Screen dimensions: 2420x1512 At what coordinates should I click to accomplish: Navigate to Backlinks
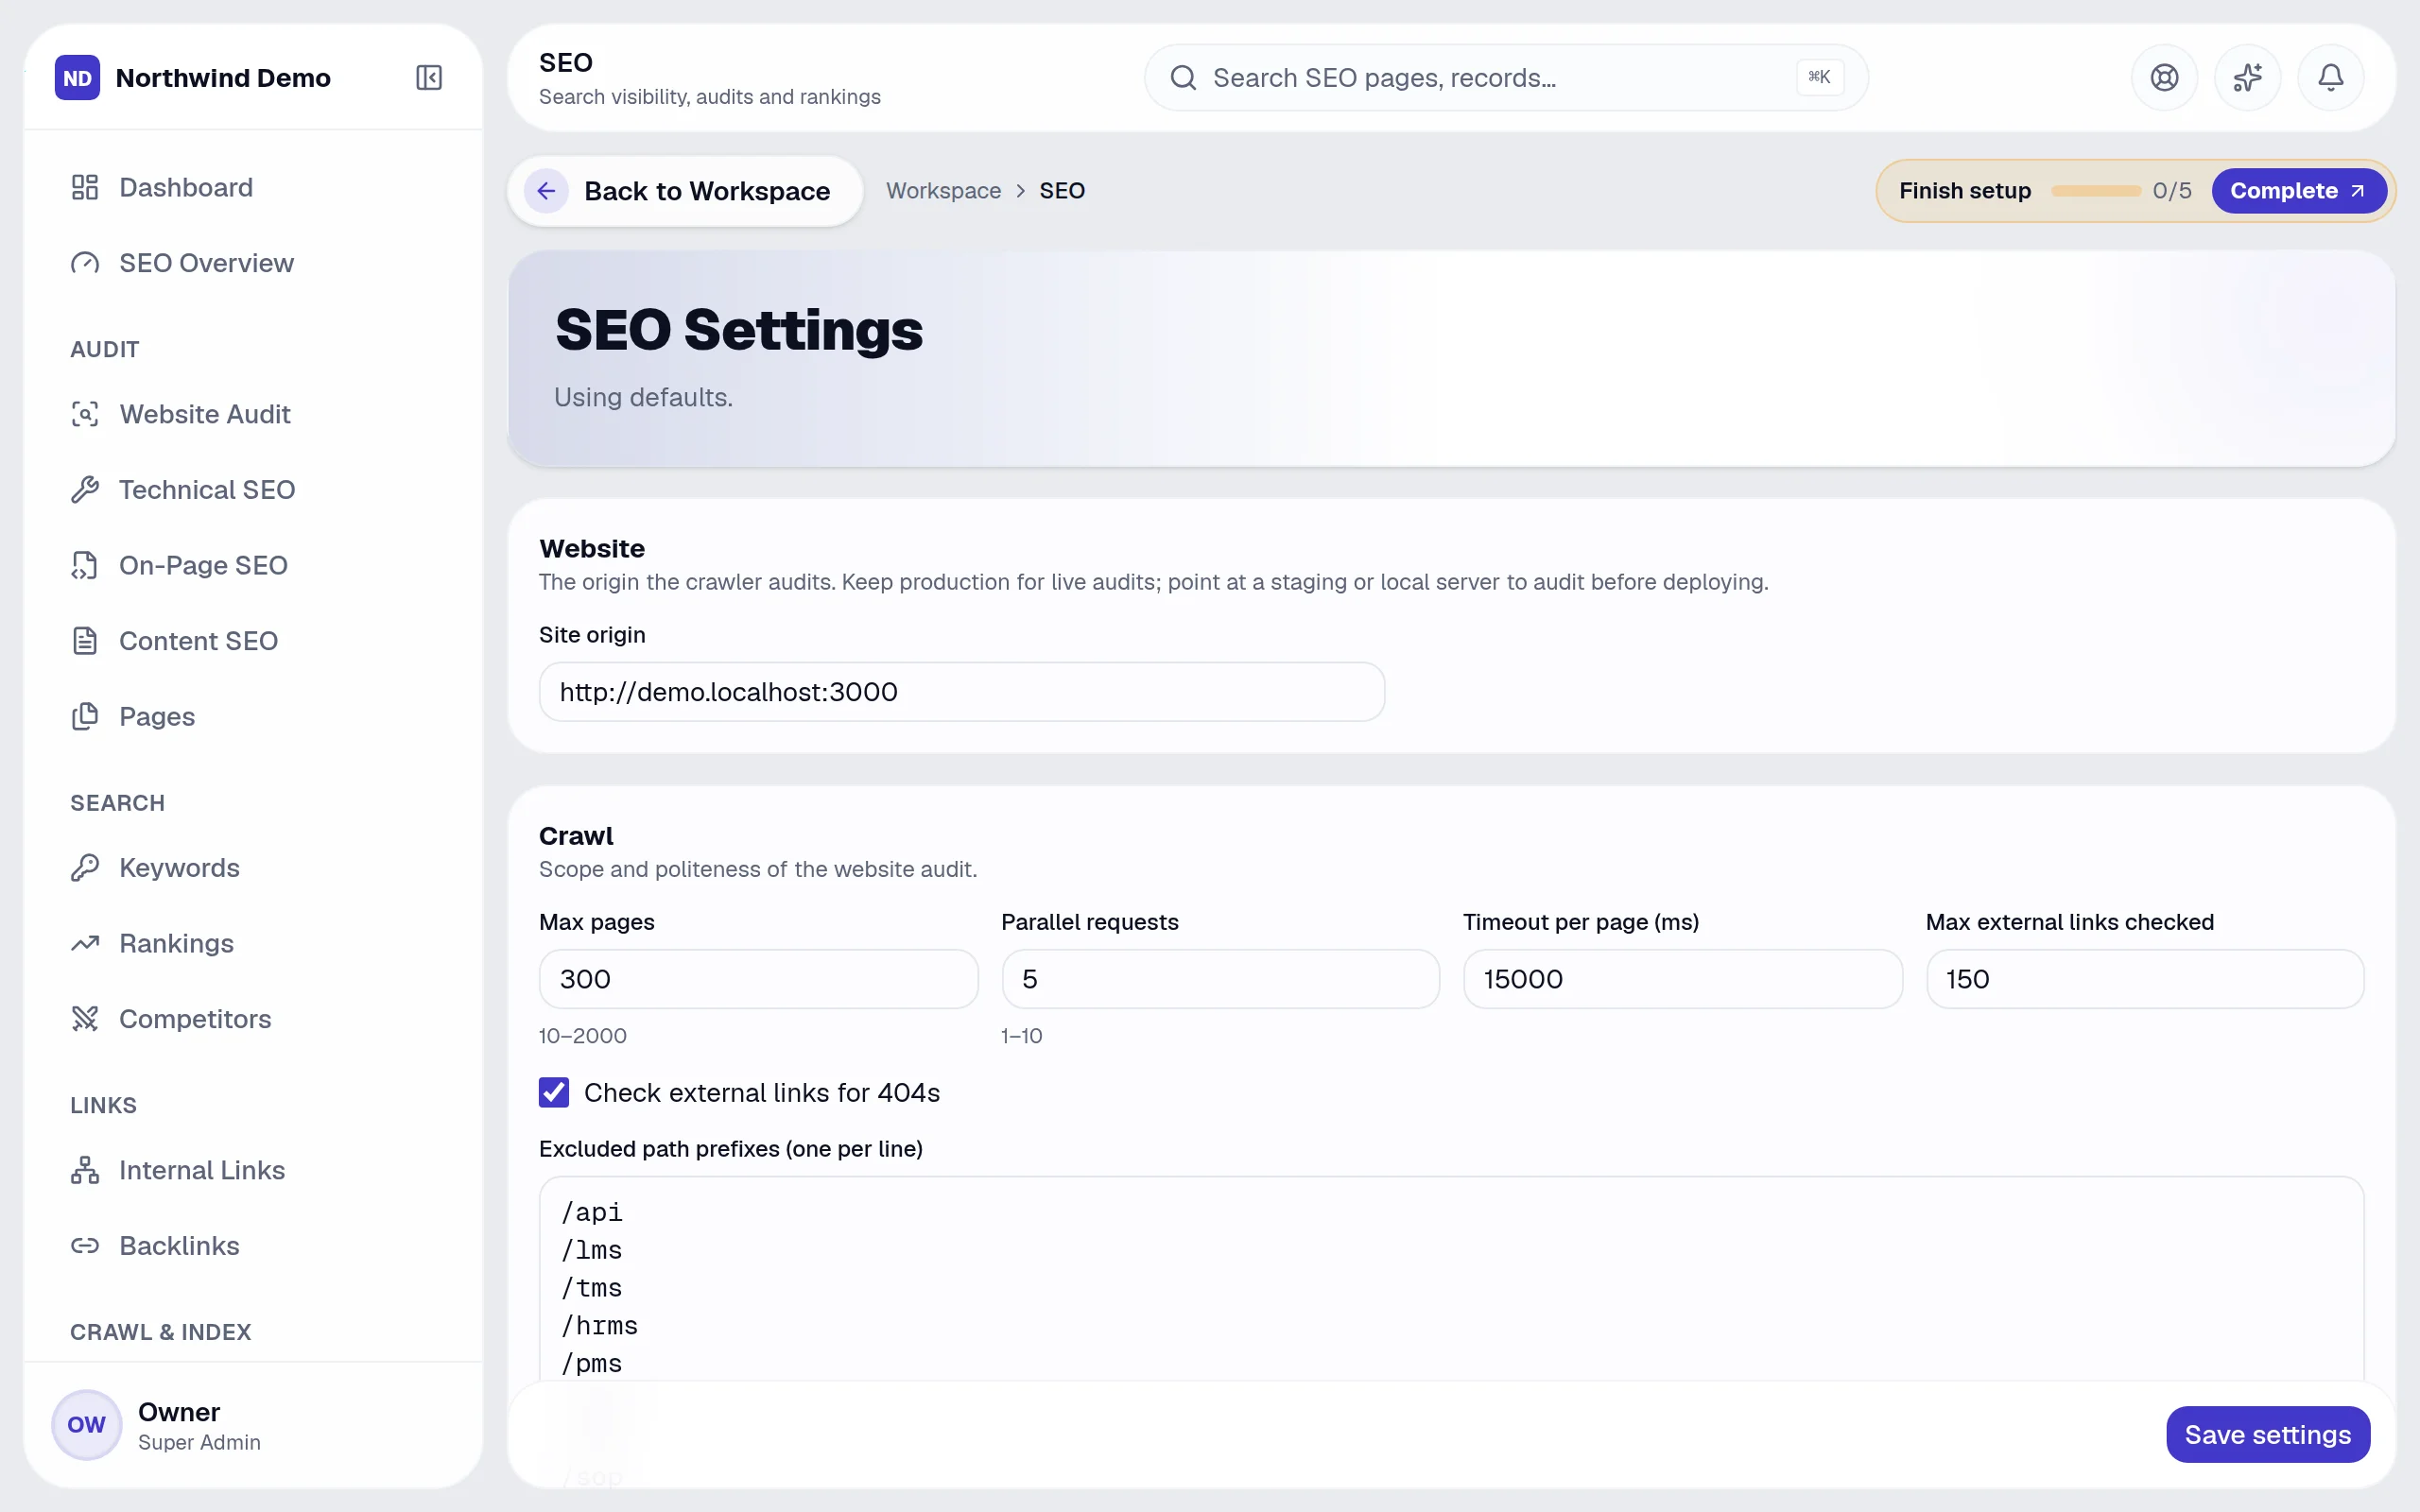coord(253,1246)
